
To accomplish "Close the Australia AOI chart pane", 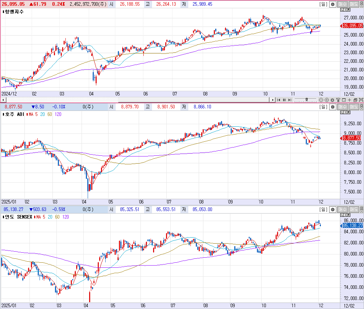I will (x=362, y=108).
